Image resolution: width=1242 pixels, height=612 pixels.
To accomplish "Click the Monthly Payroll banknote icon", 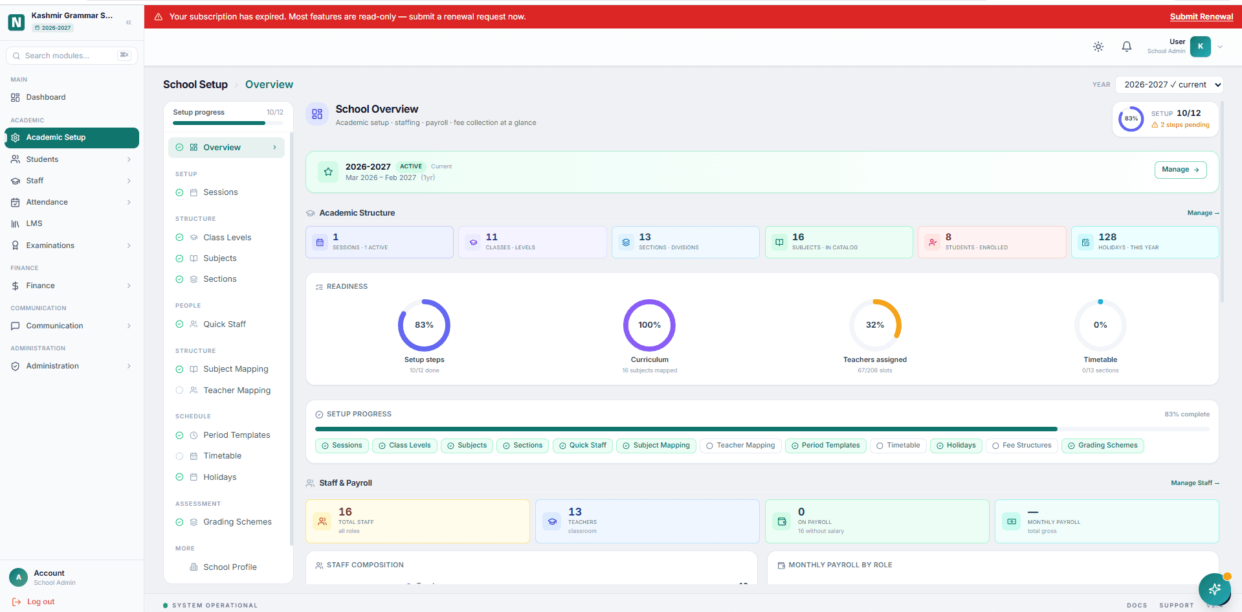I will [1012, 521].
